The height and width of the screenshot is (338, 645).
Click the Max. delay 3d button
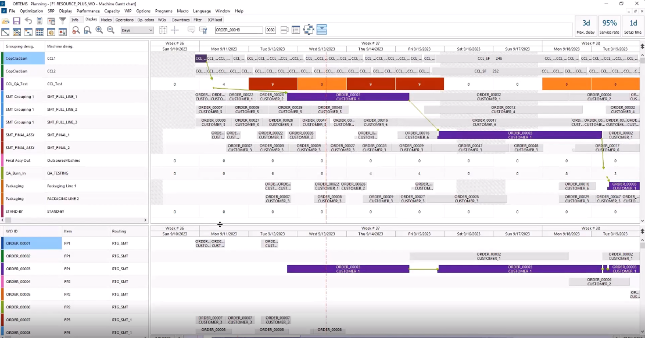pyautogui.click(x=586, y=26)
